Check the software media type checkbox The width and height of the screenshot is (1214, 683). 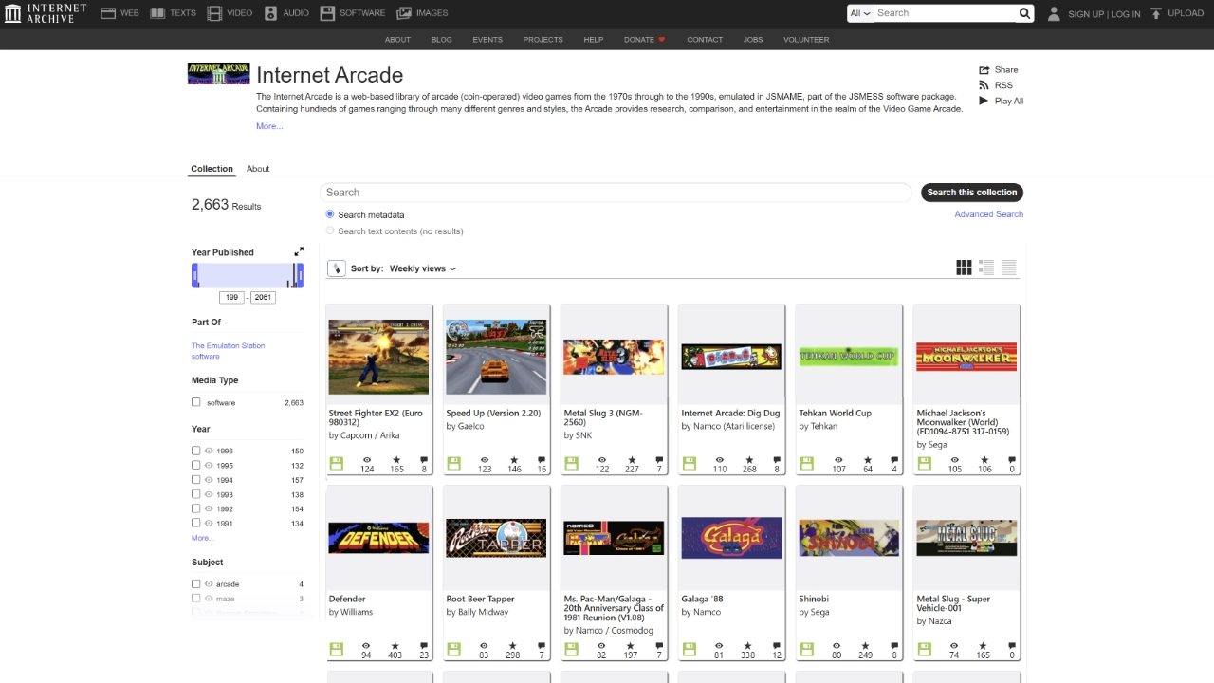click(x=196, y=402)
